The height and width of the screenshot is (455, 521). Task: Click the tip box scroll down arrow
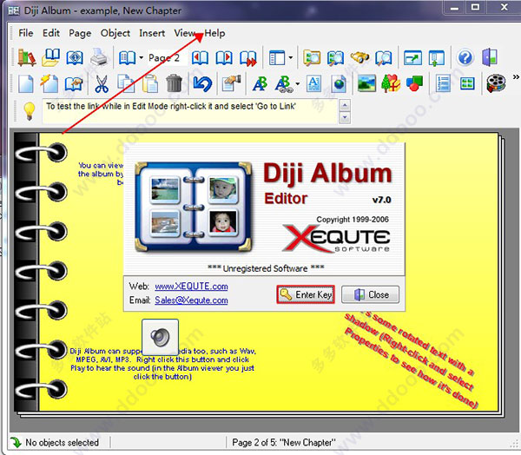pos(345,117)
